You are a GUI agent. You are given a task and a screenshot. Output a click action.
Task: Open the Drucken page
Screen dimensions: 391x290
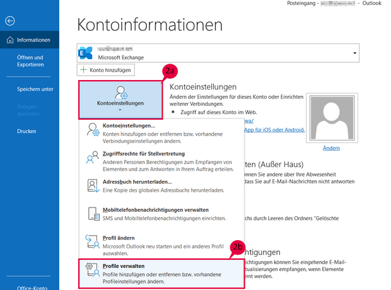tap(26, 131)
